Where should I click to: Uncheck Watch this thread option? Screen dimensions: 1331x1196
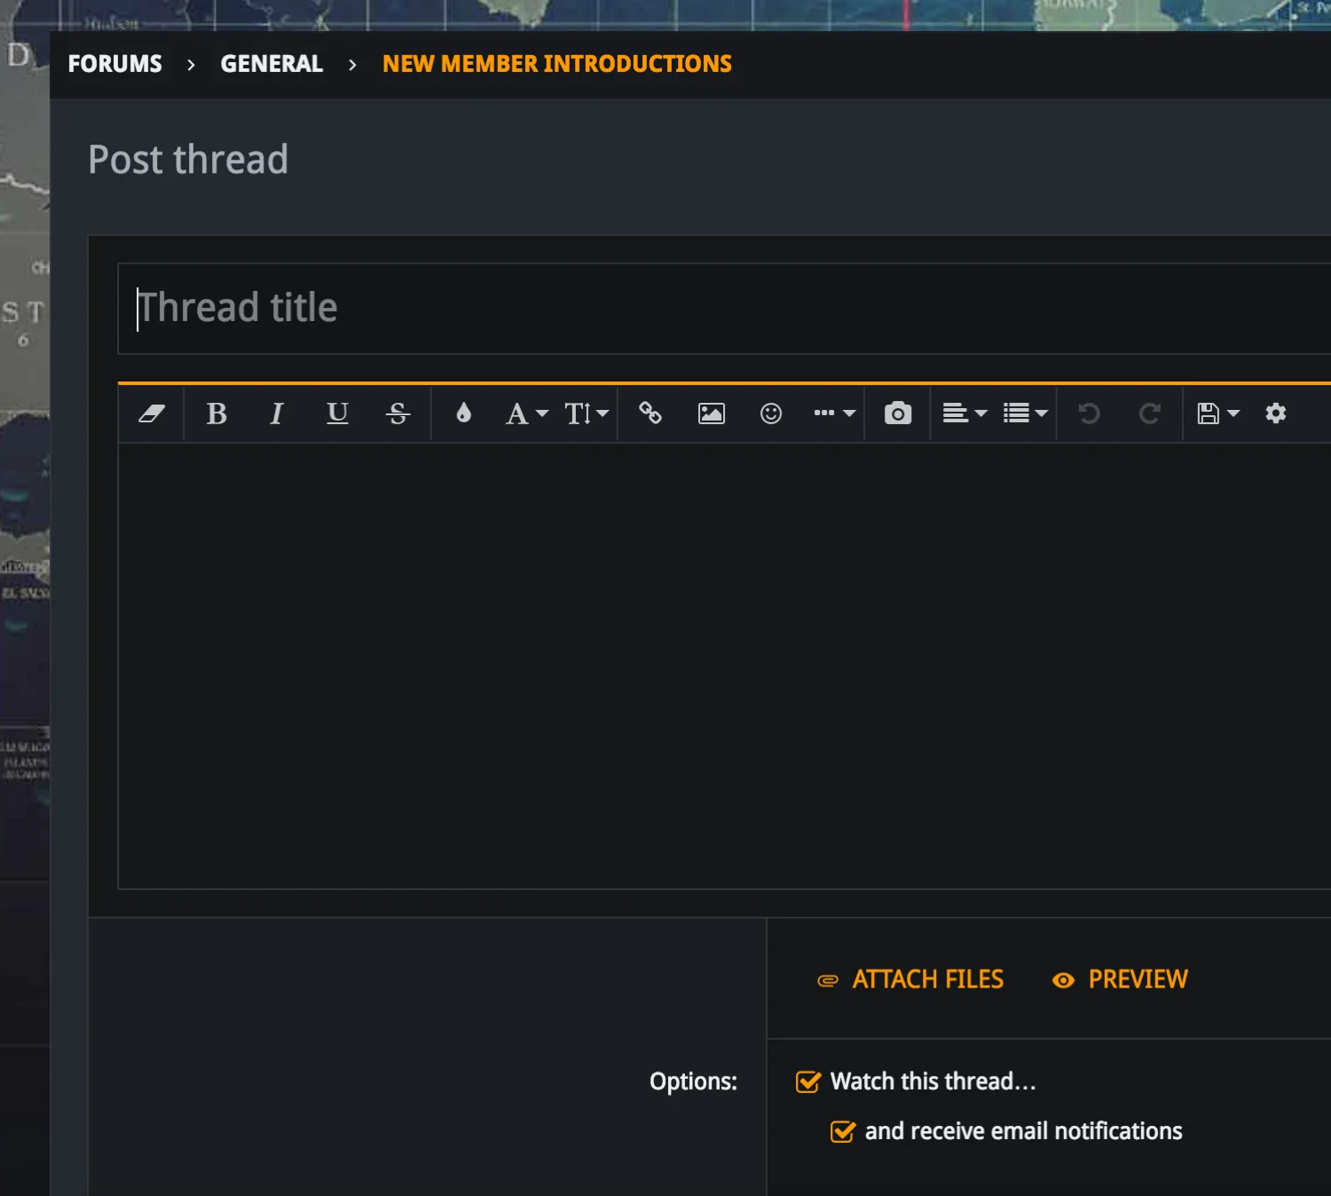pos(808,1082)
